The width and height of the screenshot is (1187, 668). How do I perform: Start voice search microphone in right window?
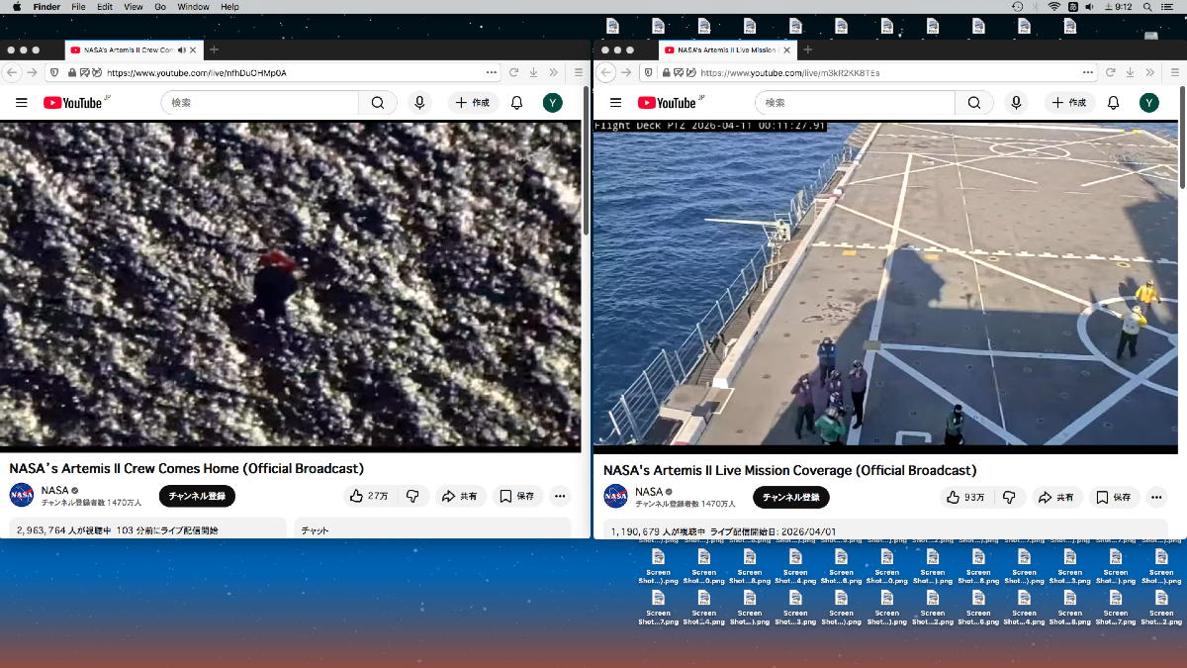(x=1015, y=103)
